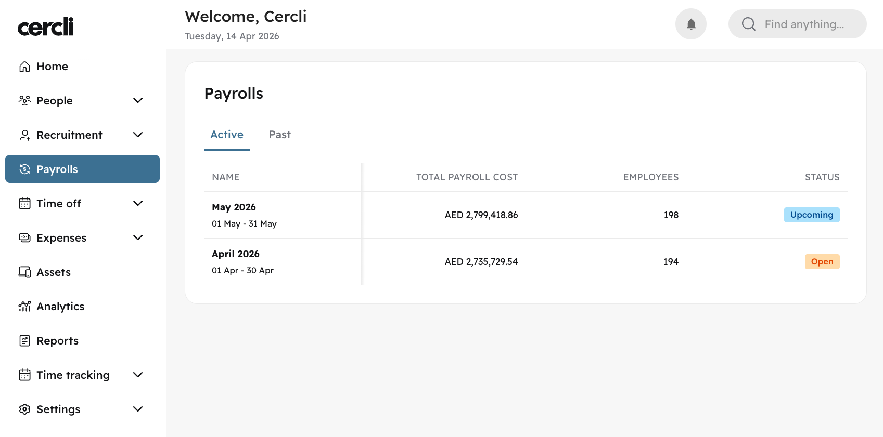Switch to the Past payrolls tab
883x437 pixels.
pyautogui.click(x=279, y=135)
